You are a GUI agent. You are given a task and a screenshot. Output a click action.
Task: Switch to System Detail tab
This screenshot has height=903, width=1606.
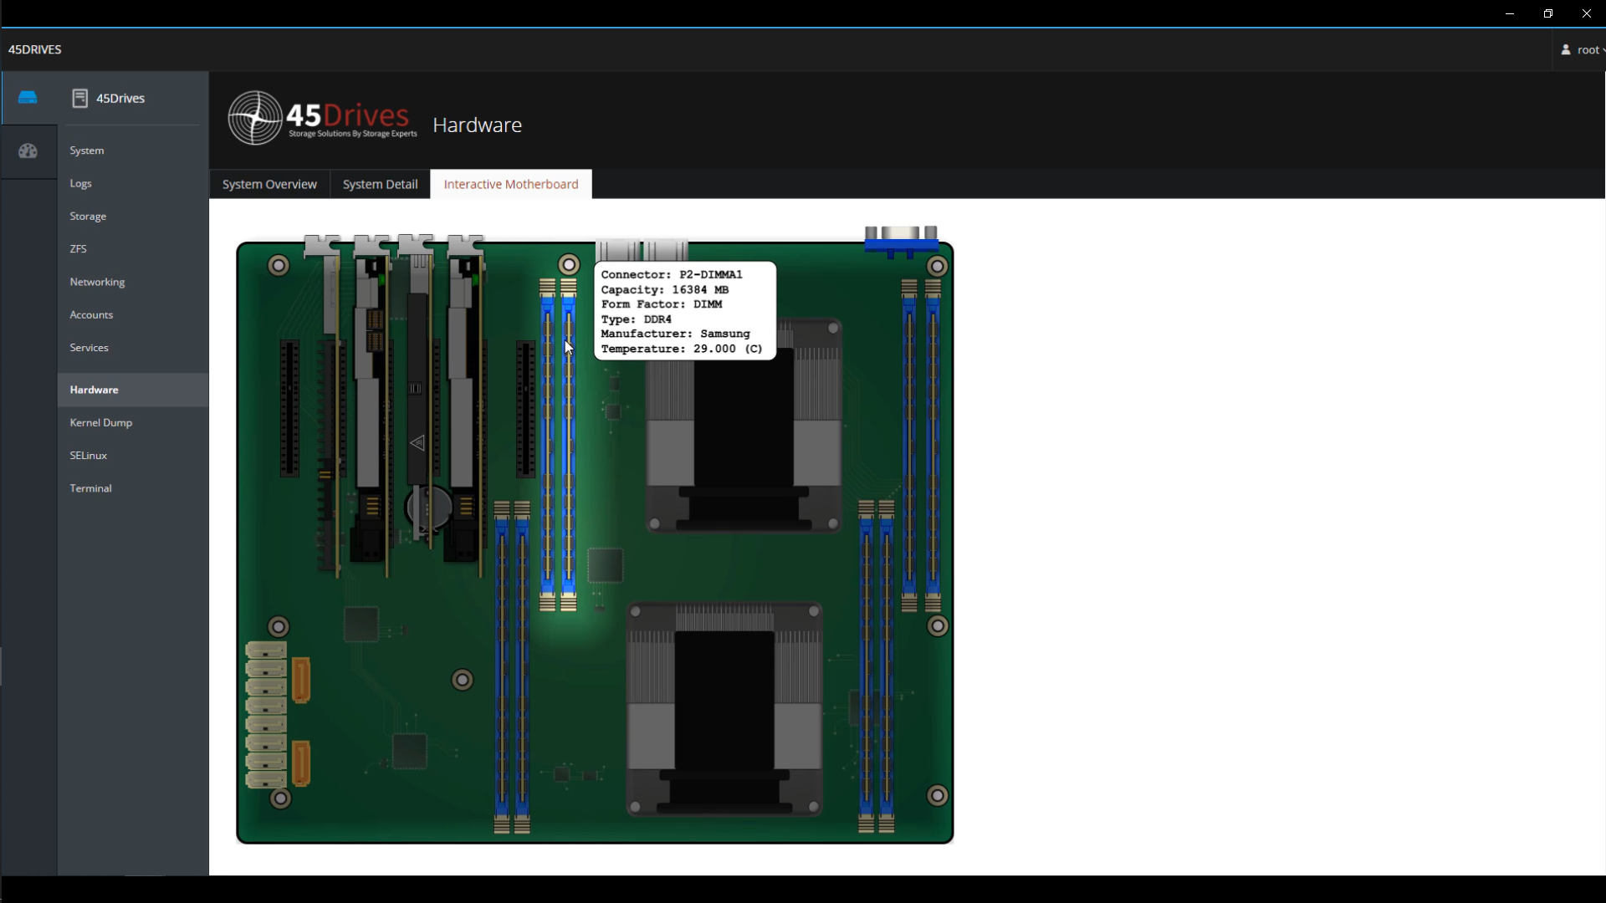[381, 184]
